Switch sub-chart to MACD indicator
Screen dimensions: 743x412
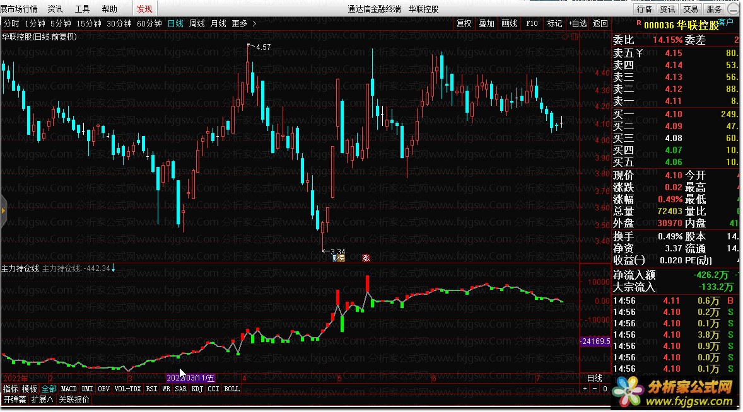point(69,389)
